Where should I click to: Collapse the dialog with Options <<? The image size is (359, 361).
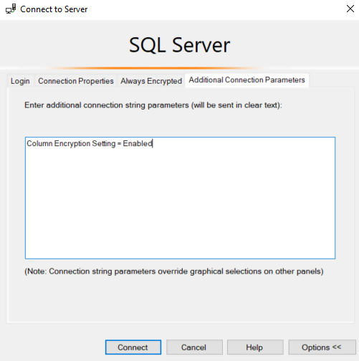[x=322, y=347]
